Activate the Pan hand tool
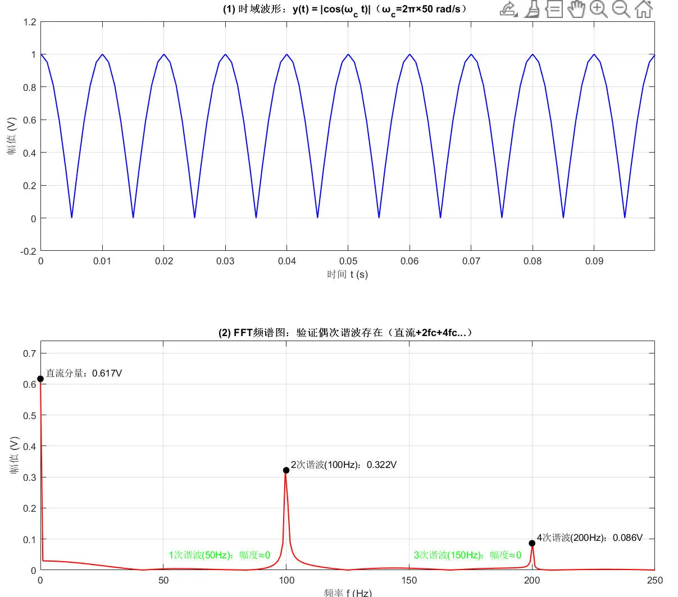Viewport: 678px width, 597px height. click(576, 9)
